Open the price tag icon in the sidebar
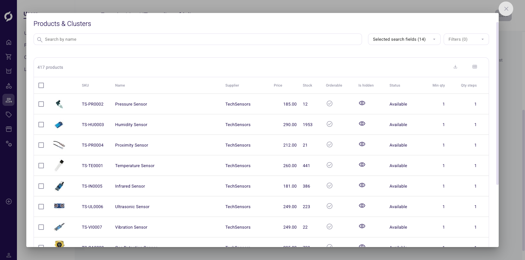525x260 pixels. [9, 115]
